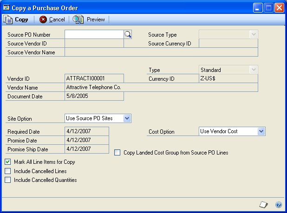287x213 pixels.
Task: Open Source PO Number lookup magnifier
Action: [x=128, y=34]
